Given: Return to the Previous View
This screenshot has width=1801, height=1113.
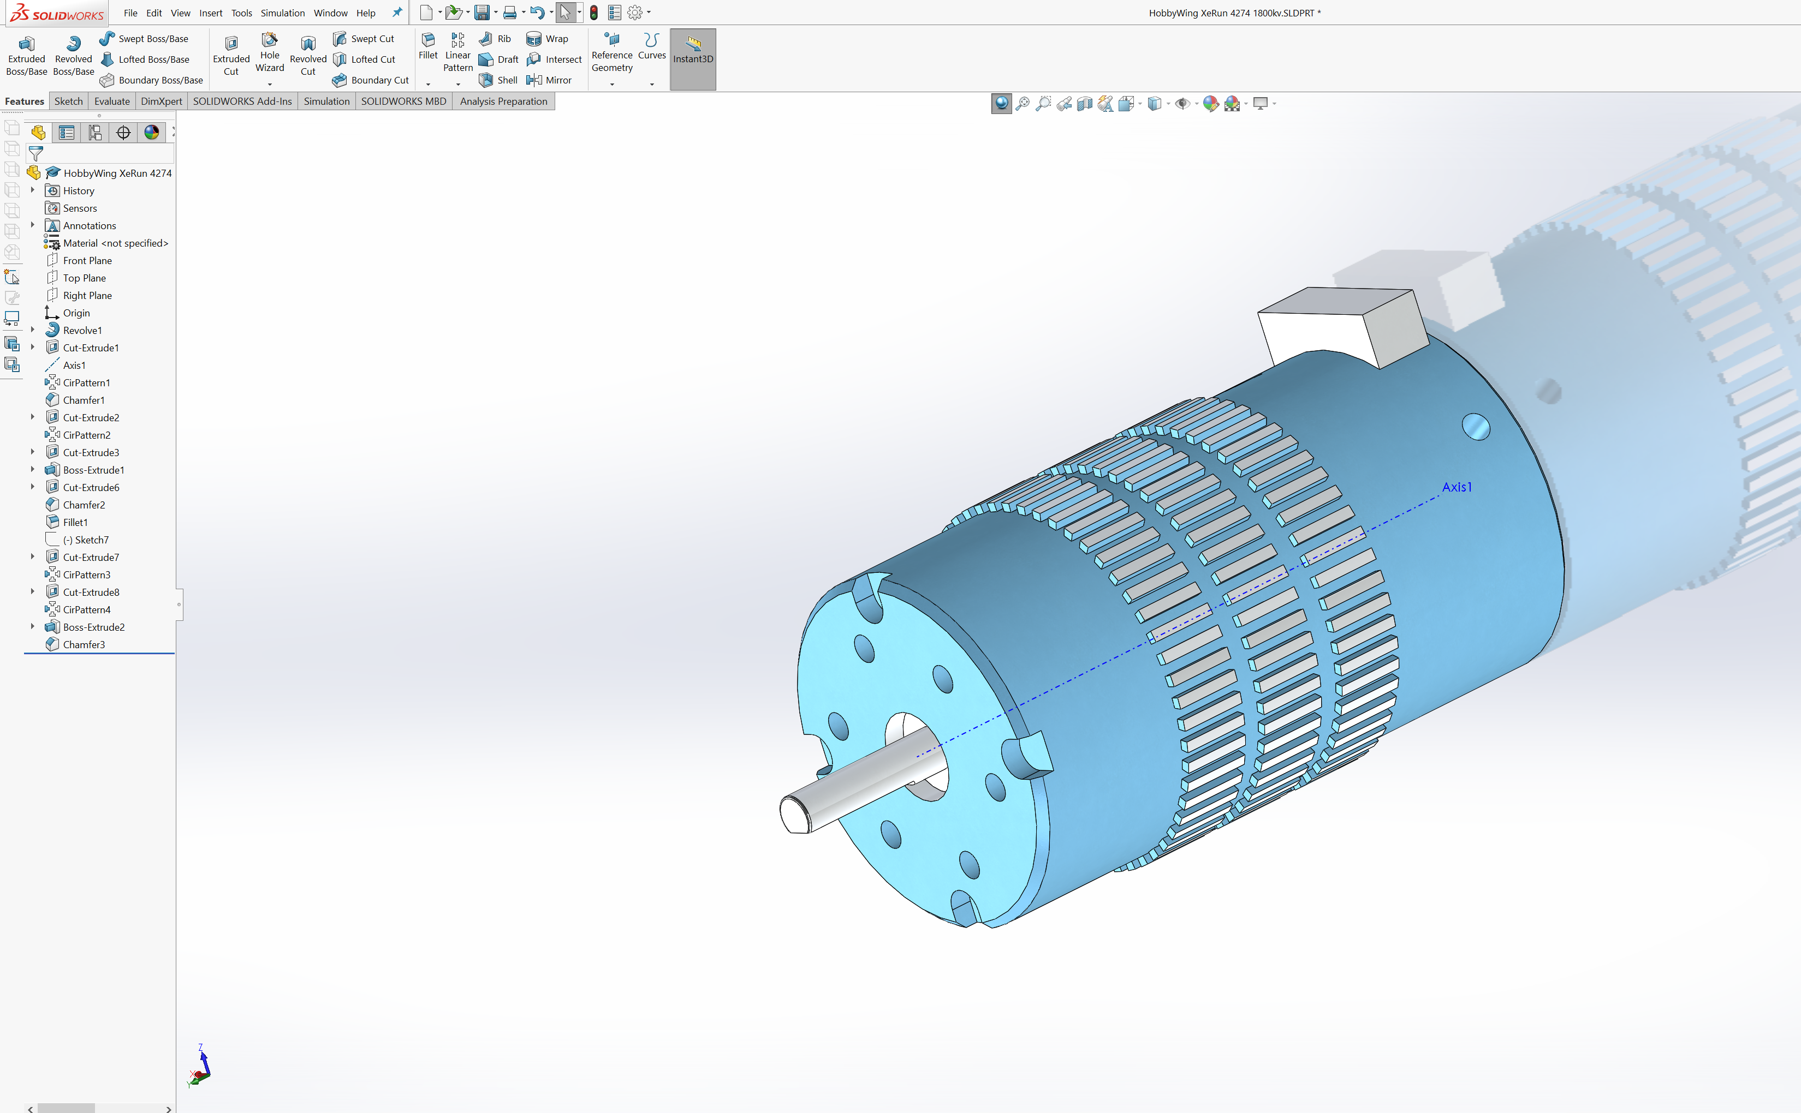Looking at the screenshot, I should pyautogui.click(x=1063, y=104).
